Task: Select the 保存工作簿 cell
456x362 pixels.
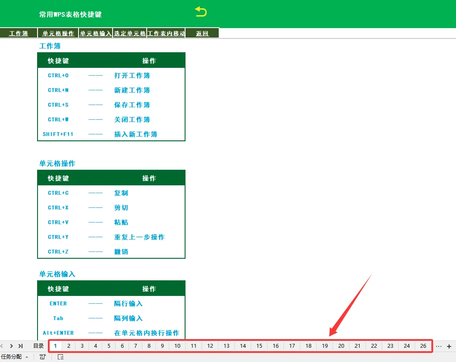Action: pyautogui.click(x=132, y=105)
